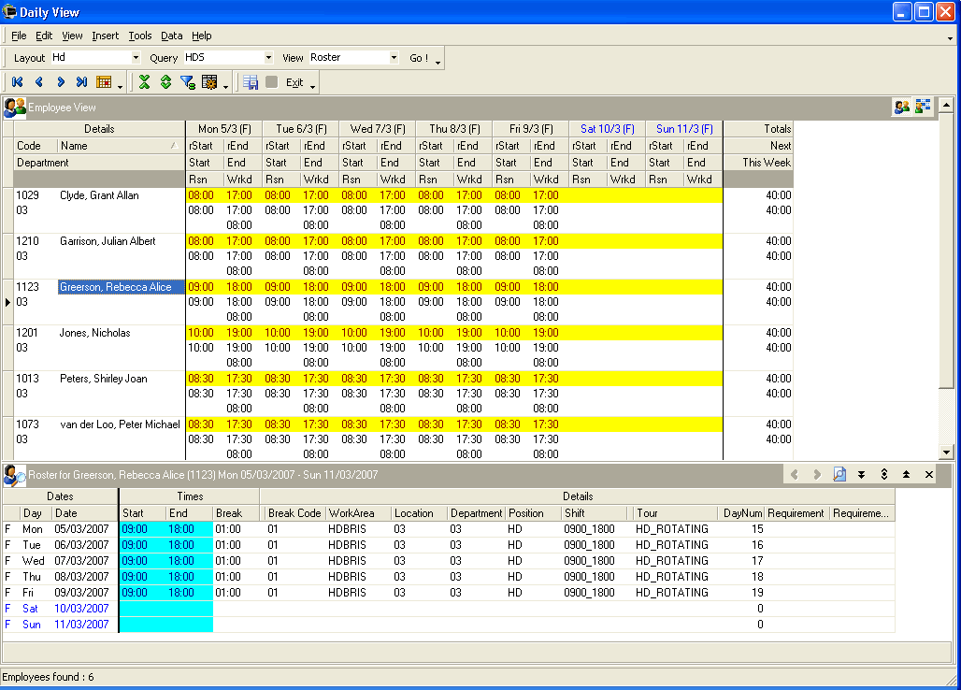Collapse the roster panel with double down arrows
Viewport: 961px width, 690px height.
coord(861,475)
